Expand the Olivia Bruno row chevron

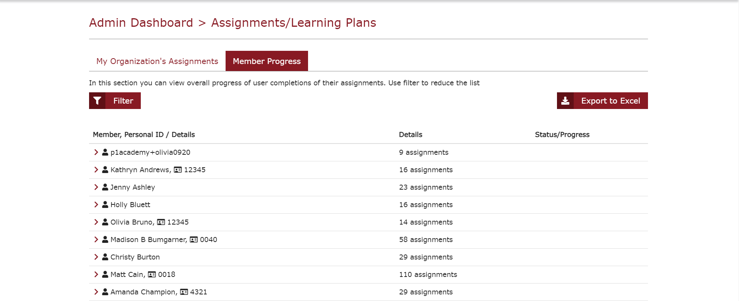(96, 222)
